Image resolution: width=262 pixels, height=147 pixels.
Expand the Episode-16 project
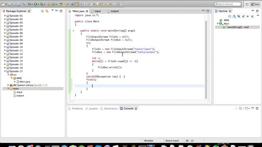[5, 68]
